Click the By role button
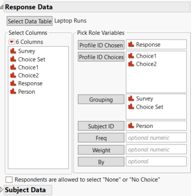The height and width of the screenshot is (196, 191). click(x=101, y=162)
